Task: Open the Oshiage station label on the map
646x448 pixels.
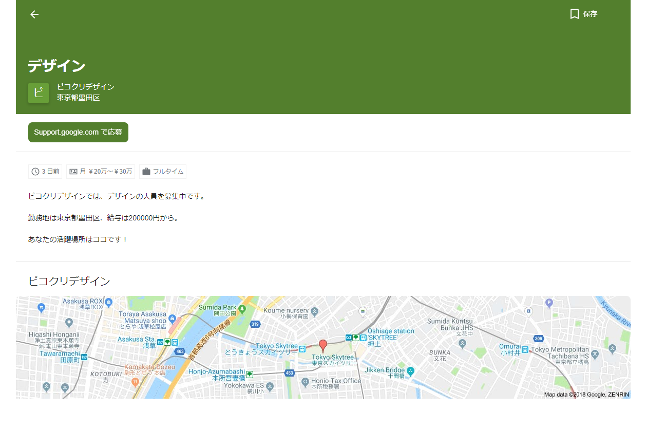Action: click(x=391, y=331)
